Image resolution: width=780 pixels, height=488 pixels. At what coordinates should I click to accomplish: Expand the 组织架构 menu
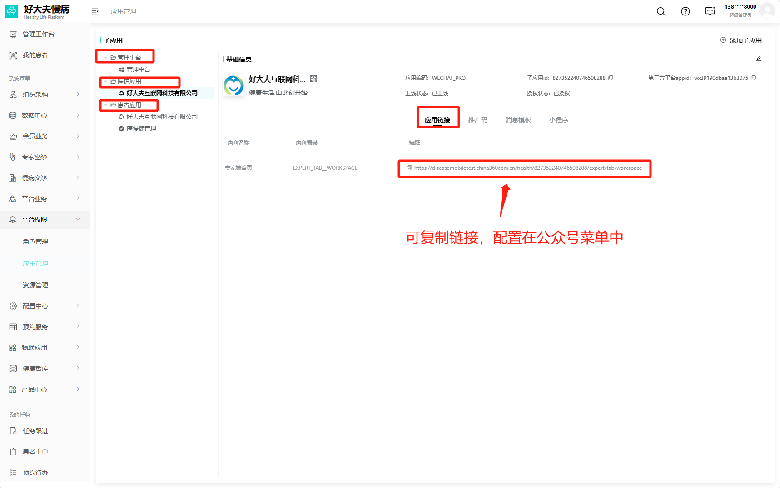(x=45, y=94)
